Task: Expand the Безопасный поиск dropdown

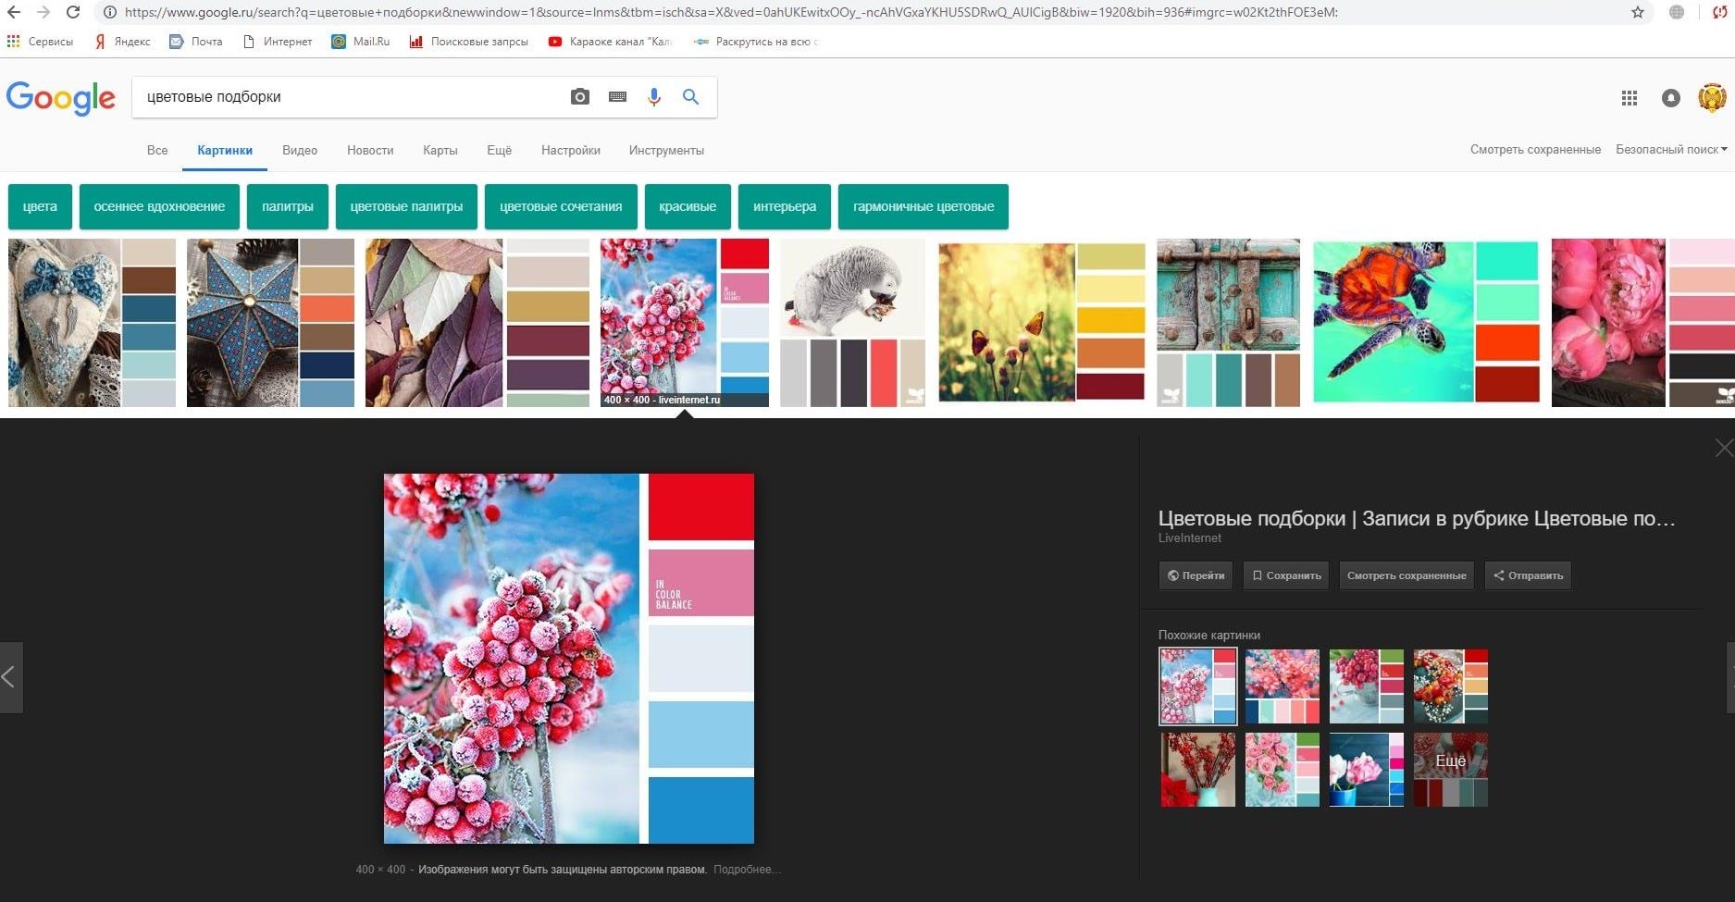Action: click(x=1671, y=150)
